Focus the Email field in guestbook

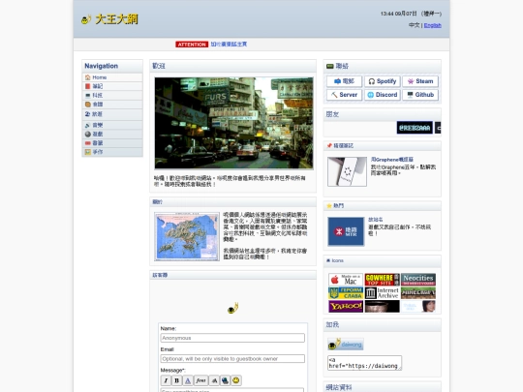(232, 359)
